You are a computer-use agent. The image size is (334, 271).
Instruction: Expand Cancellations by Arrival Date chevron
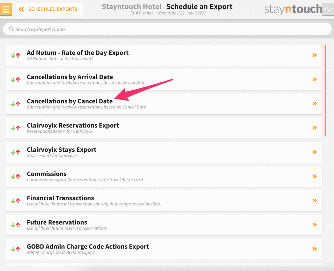(315, 79)
